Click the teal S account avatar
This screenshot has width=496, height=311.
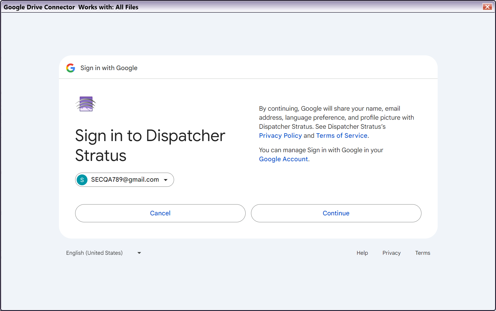82,180
